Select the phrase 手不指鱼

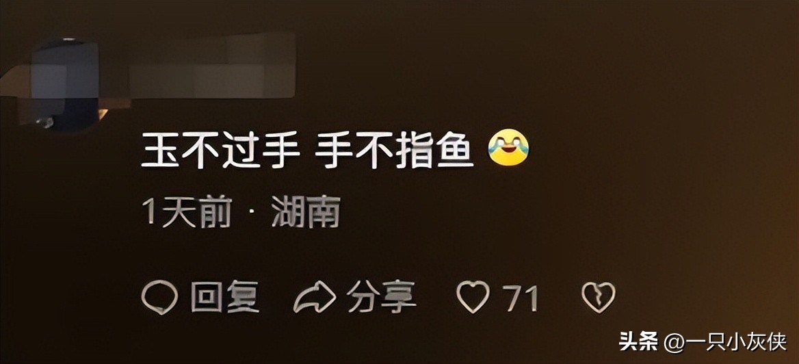[x=395, y=150]
